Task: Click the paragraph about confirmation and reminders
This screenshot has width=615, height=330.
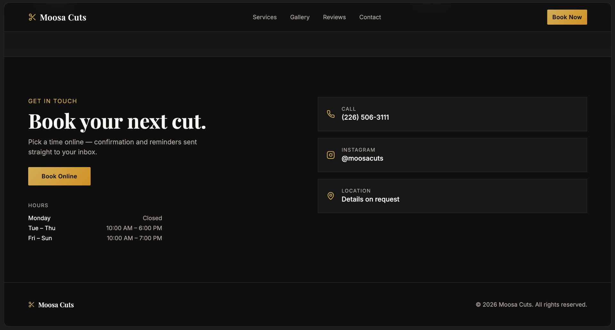Action: pos(112,147)
